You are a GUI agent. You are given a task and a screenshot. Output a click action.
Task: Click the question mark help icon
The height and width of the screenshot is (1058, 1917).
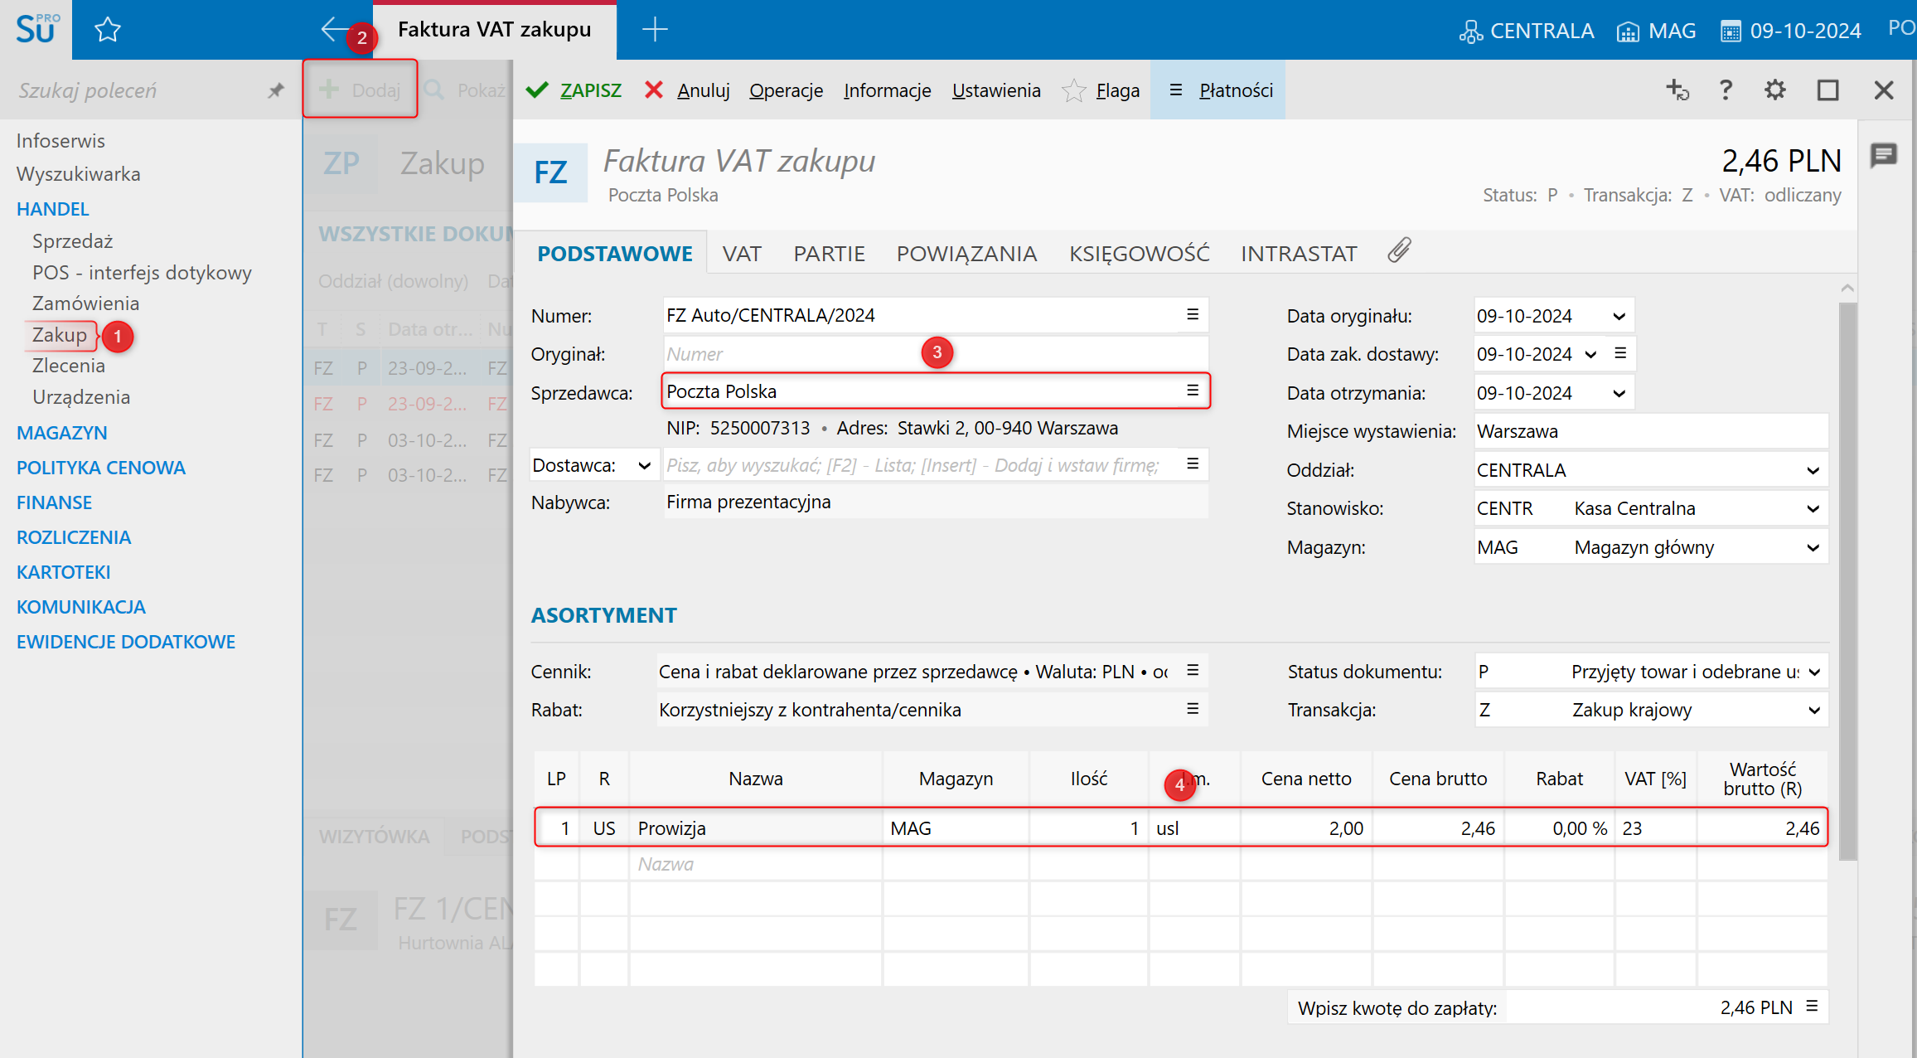1726,90
